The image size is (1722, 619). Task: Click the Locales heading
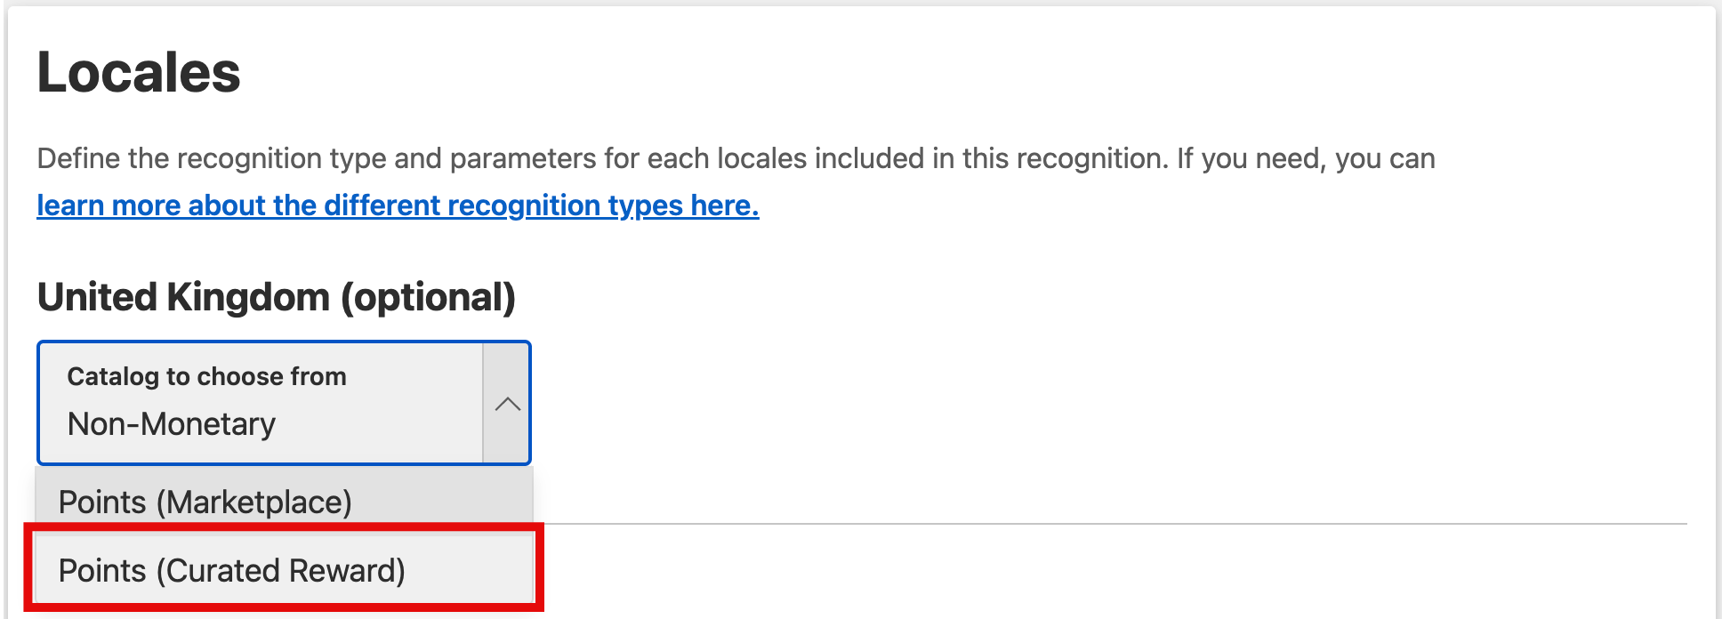pos(139,72)
